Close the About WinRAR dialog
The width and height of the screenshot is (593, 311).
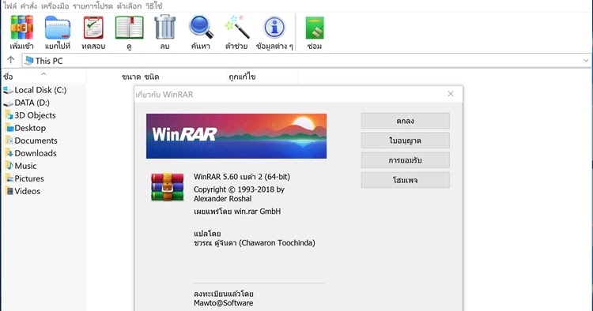tap(451, 94)
